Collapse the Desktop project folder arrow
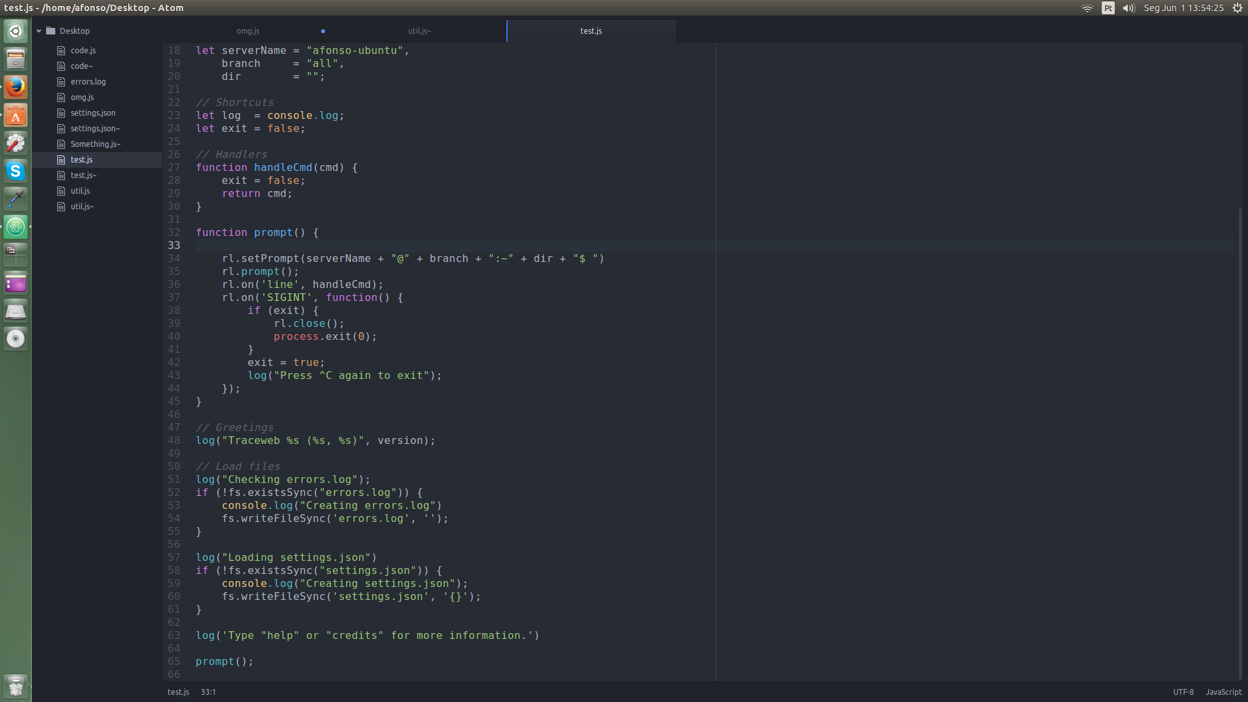This screenshot has width=1248, height=702. coord(39,31)
